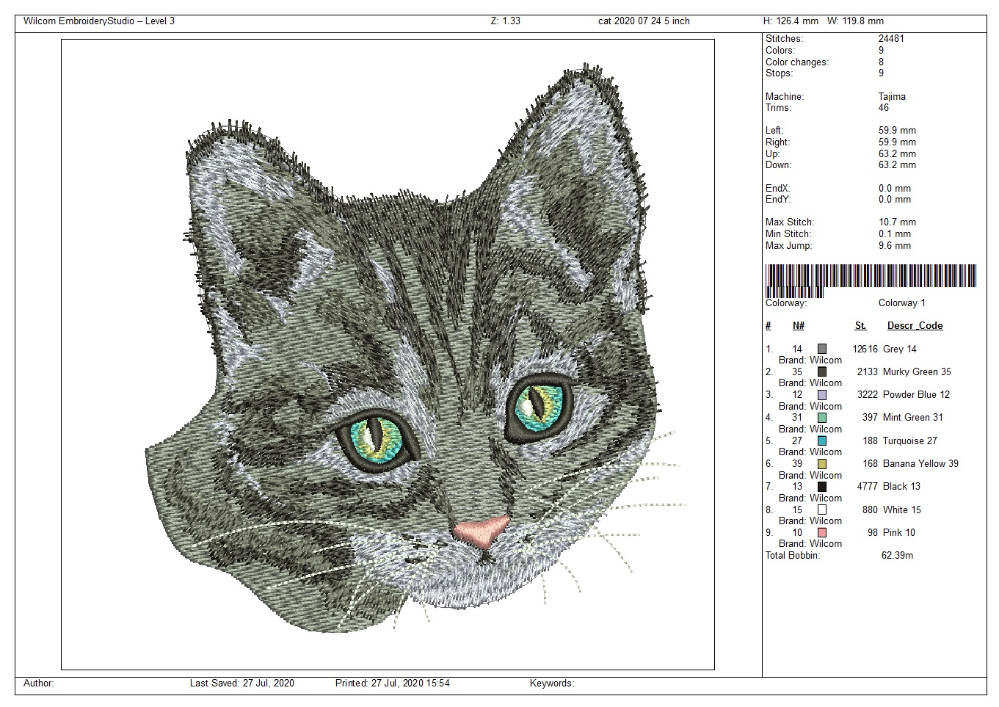Click the cat's pink nose in the design
Viewport: 999px width, 707px height.
click(x=482, y=530)
